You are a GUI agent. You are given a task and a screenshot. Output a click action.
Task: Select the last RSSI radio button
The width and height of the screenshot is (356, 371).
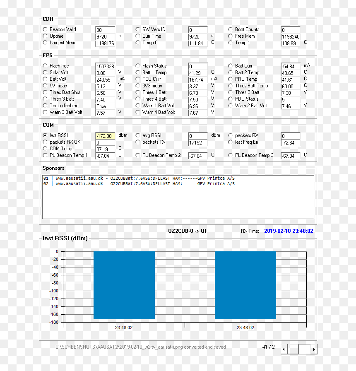click(x=45, y=135)
